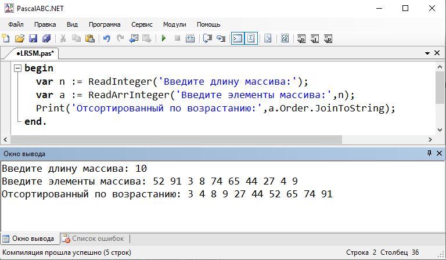Click the ReadArrInteger call in the code
Image resolution: width=446 pixels, height=260 pixels.
pyautogui.click(x=129, y=95)
